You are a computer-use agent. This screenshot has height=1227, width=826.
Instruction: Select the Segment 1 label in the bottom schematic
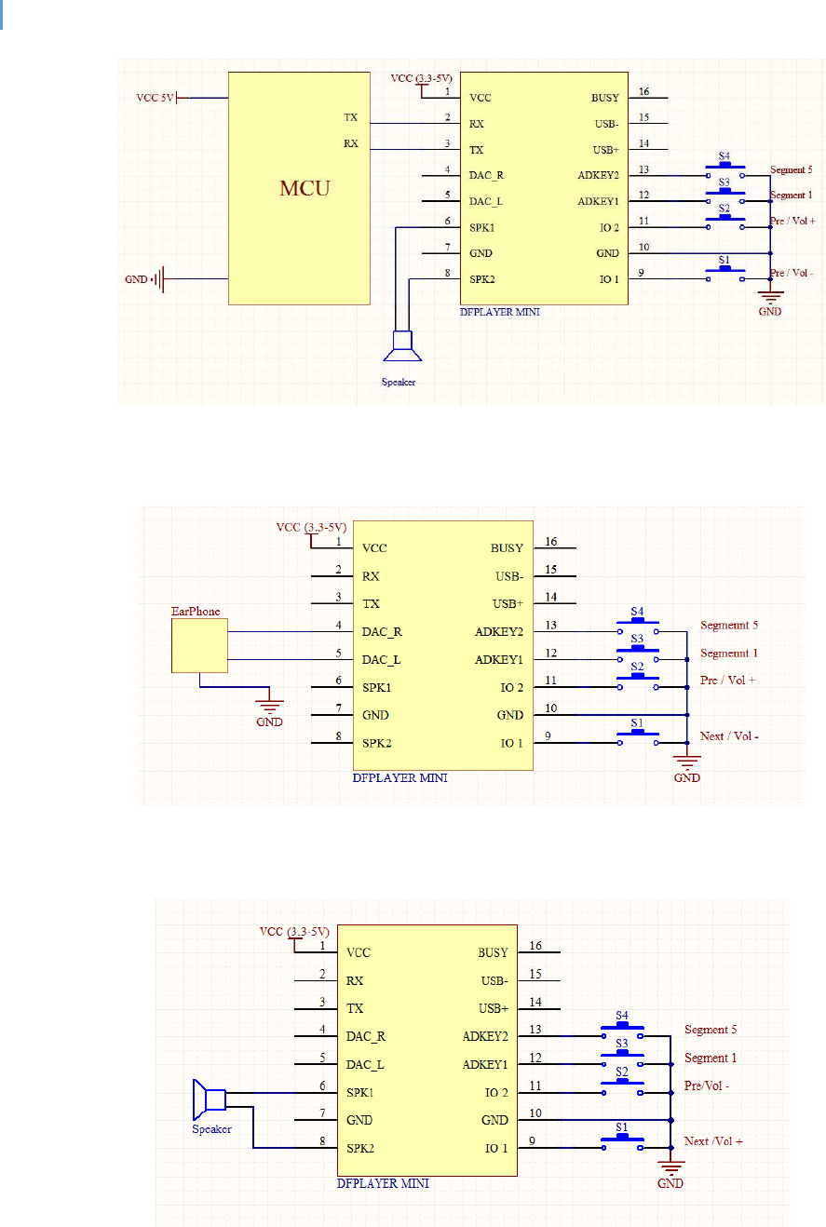tap(712, 1058)
